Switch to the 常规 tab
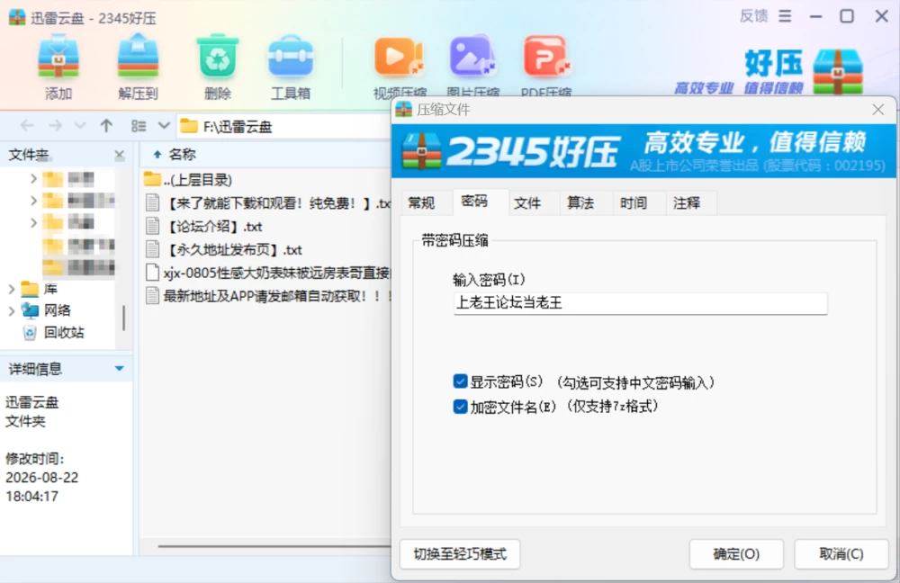 (421, 202)
